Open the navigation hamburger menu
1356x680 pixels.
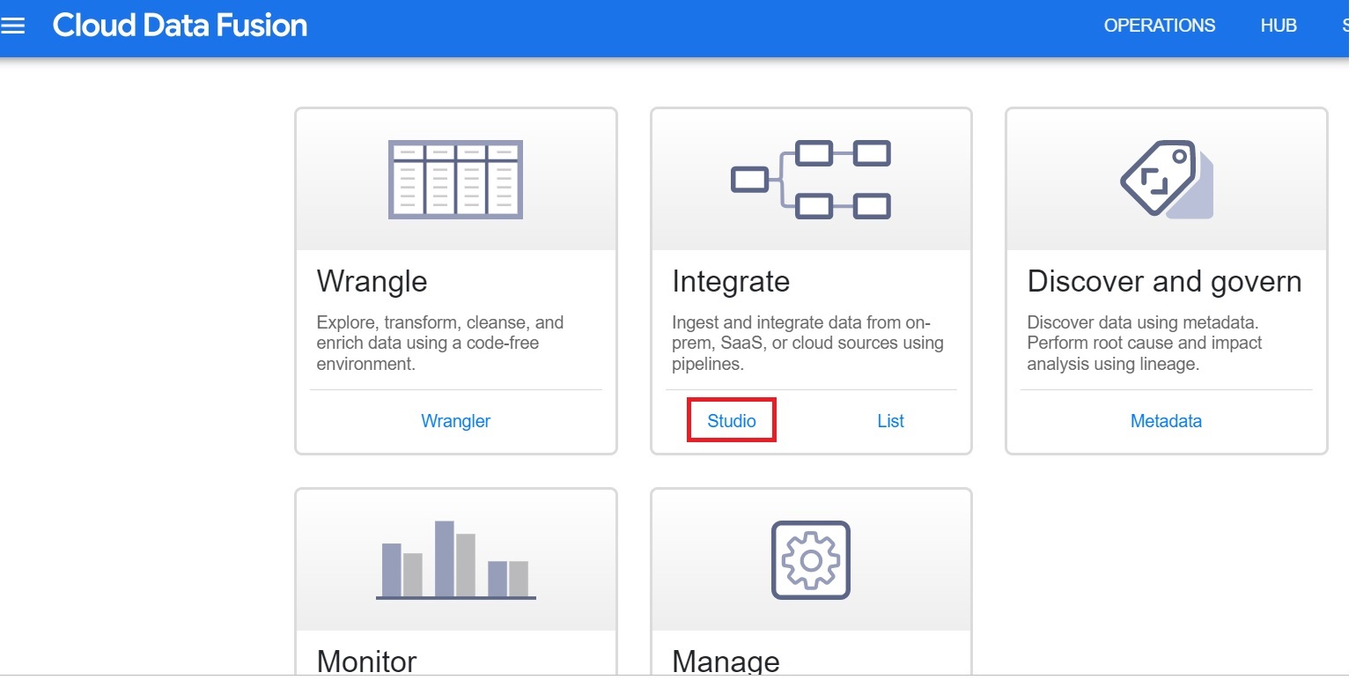point(13,25)
